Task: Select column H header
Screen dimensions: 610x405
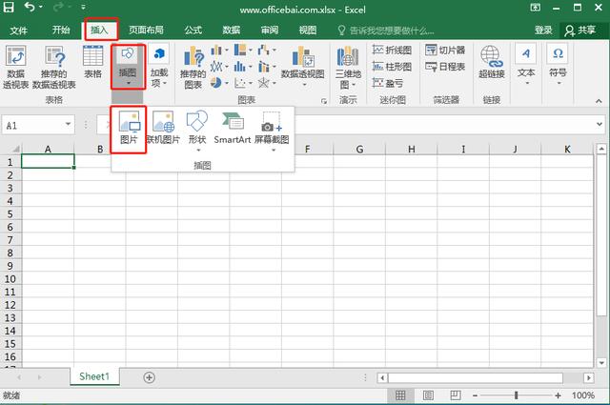Action: click(411, 149)
